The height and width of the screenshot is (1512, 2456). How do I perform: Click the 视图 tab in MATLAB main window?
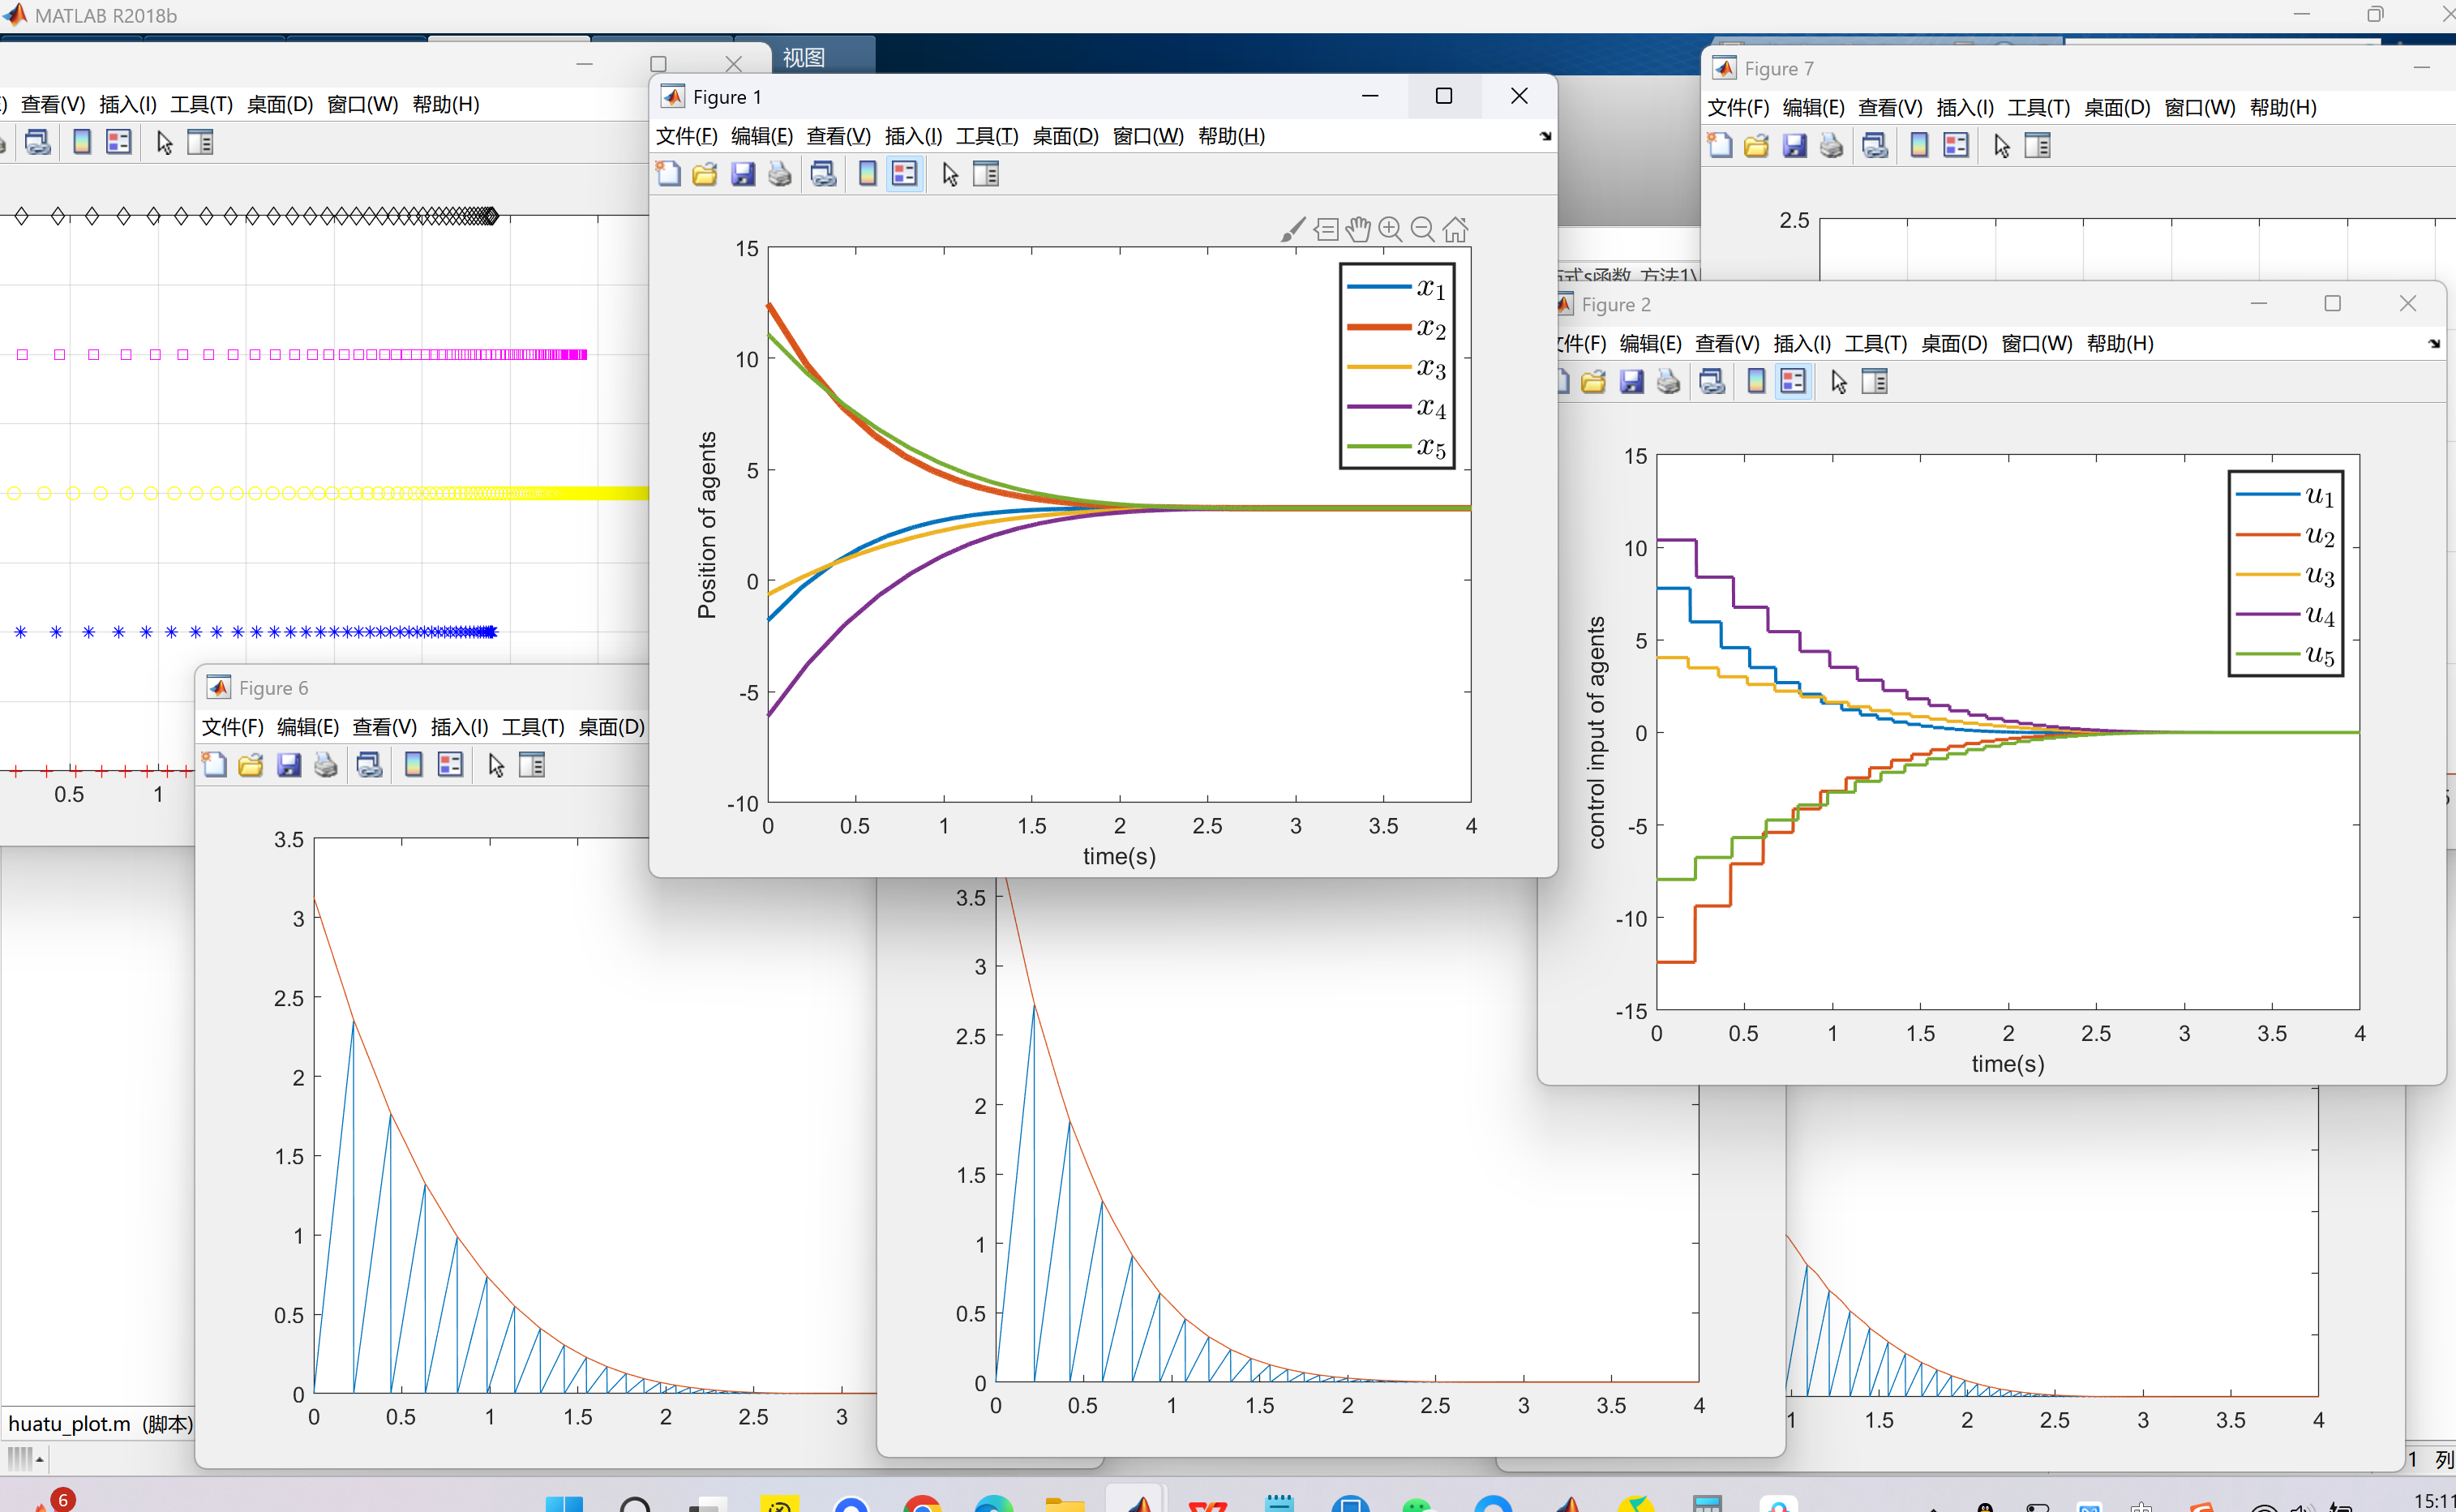pyautogui.click(x=804, y=57)
